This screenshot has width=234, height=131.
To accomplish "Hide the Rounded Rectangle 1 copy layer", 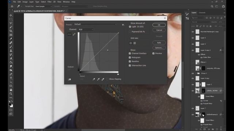I will 193,32.
